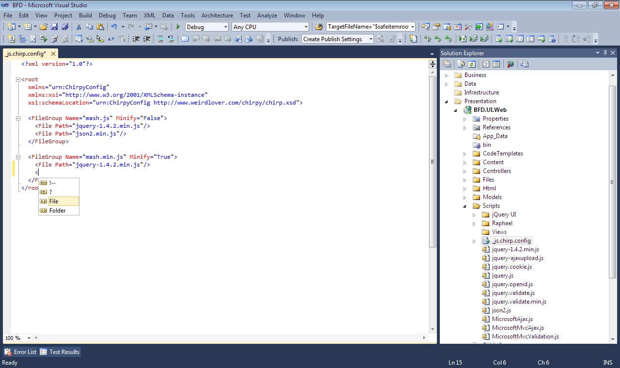Expand the Controllers folder

[x=465, y=171]
